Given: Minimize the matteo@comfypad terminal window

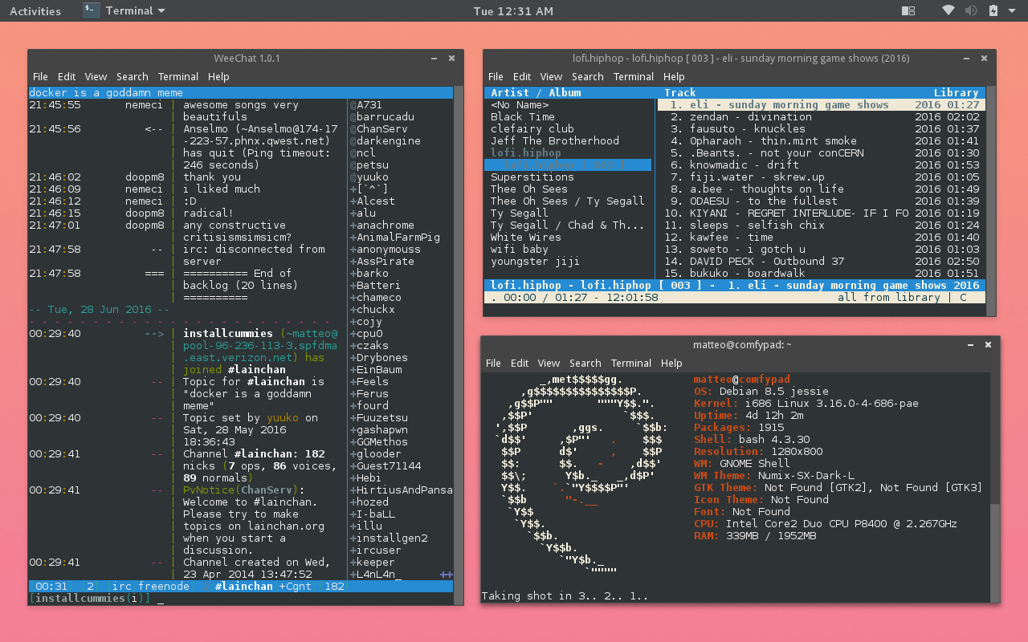Looking at the screenshot, I should click(x=969, y=344).
